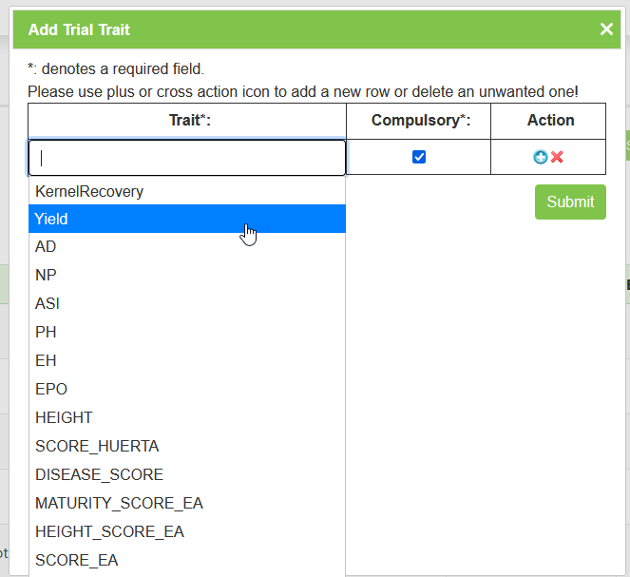Select the AD trait option
This screenshot has height=577, width=630.
pyautogui.click(x=46, y=246)
